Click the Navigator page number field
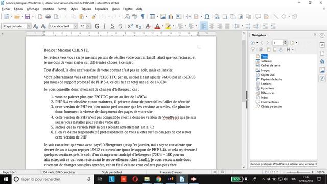 [x=278, y=43]
